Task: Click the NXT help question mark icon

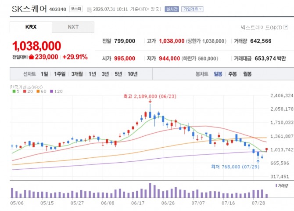Action: 286,27
